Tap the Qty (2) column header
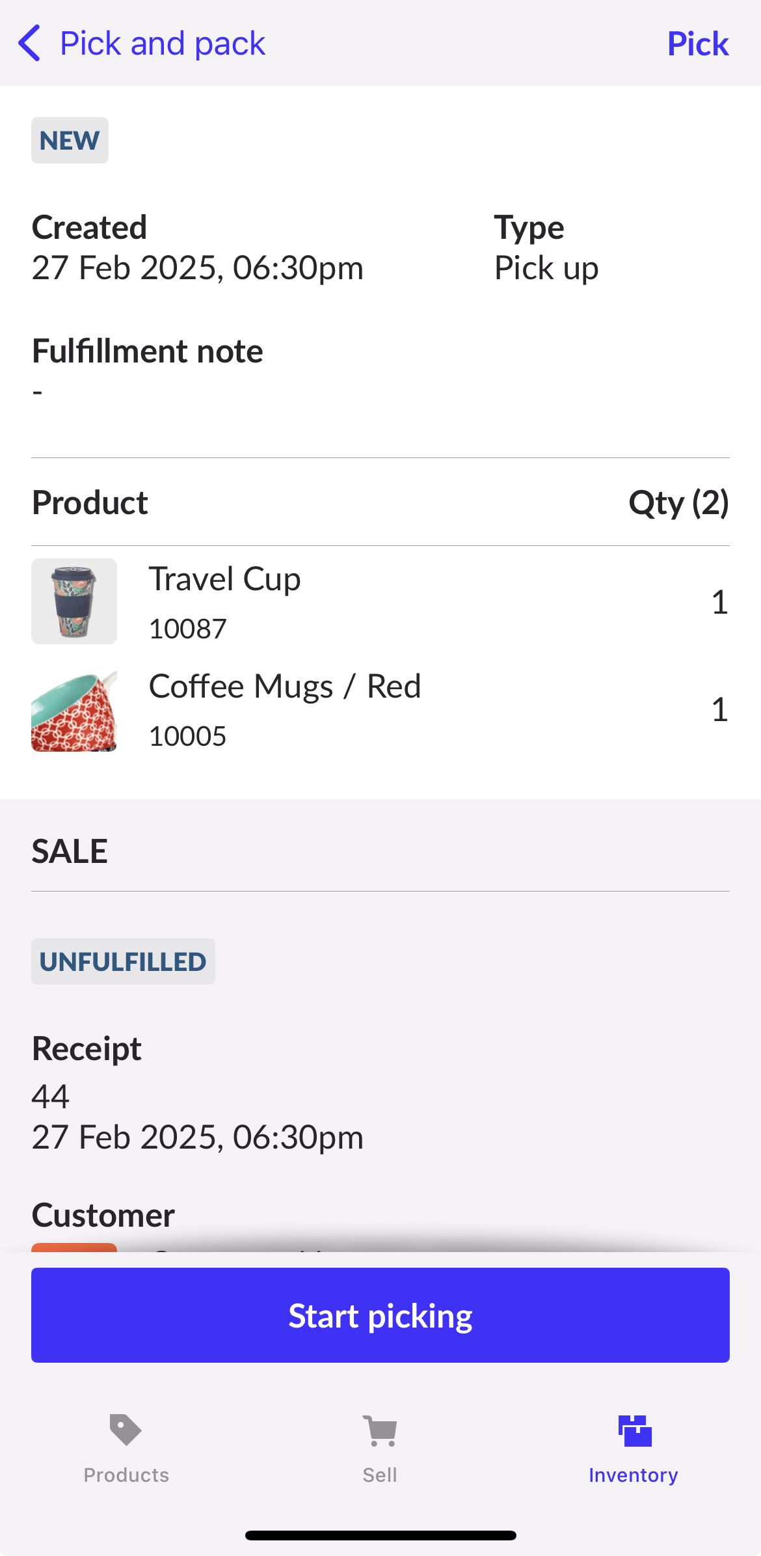 [678, 502]
